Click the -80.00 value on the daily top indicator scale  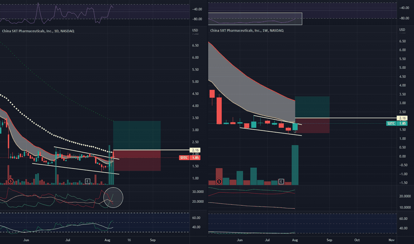click(197, 19)
